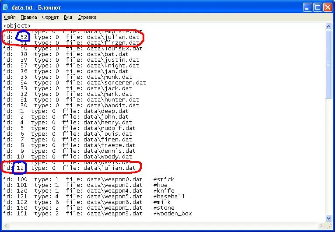Click the #knife comment
This screenshot has height=232, width=335.
[164, 191]
